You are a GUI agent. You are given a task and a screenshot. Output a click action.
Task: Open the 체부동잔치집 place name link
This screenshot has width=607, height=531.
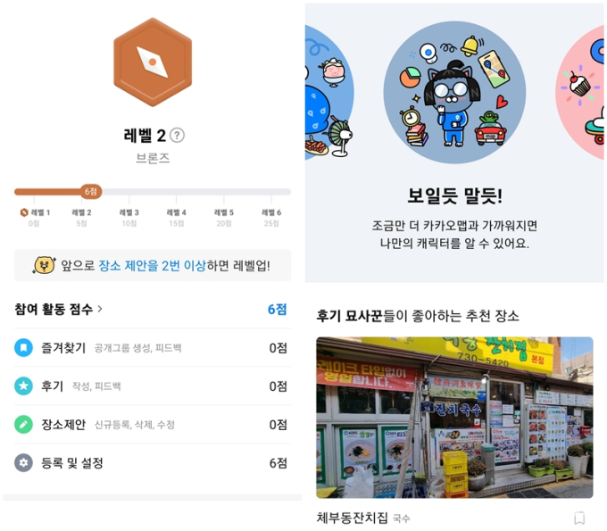(353, 518)
